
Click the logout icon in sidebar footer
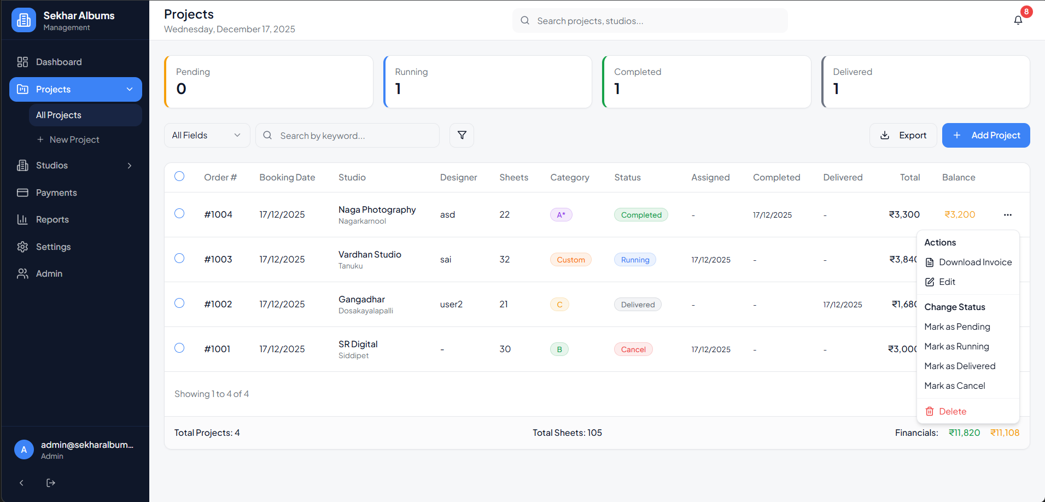[51, 483]
